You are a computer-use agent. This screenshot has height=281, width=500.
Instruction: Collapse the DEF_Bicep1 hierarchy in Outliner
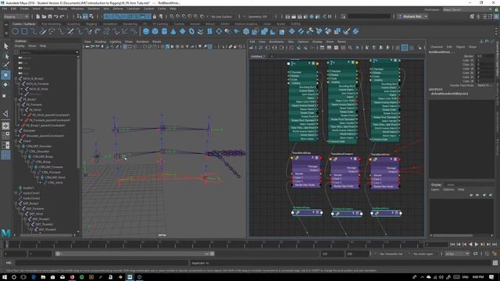tap(16, 203)
